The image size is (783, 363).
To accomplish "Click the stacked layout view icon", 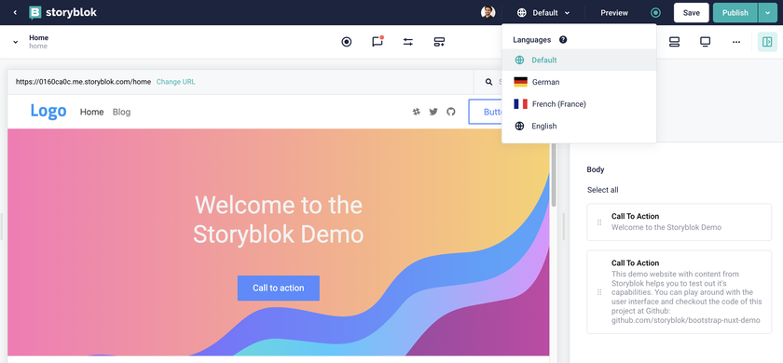I will (x=674, y=42).
